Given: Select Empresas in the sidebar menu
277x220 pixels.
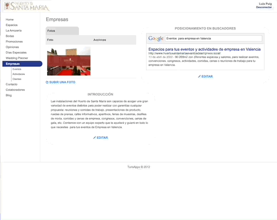Looking at the screenshot, I should pyautogui.click(x=23, y=64).
